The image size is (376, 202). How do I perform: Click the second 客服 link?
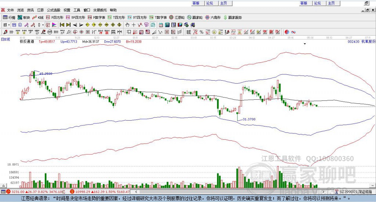304,3
